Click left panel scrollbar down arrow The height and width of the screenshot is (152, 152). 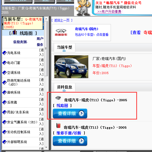pyautogui.click(x=46, y=147)
